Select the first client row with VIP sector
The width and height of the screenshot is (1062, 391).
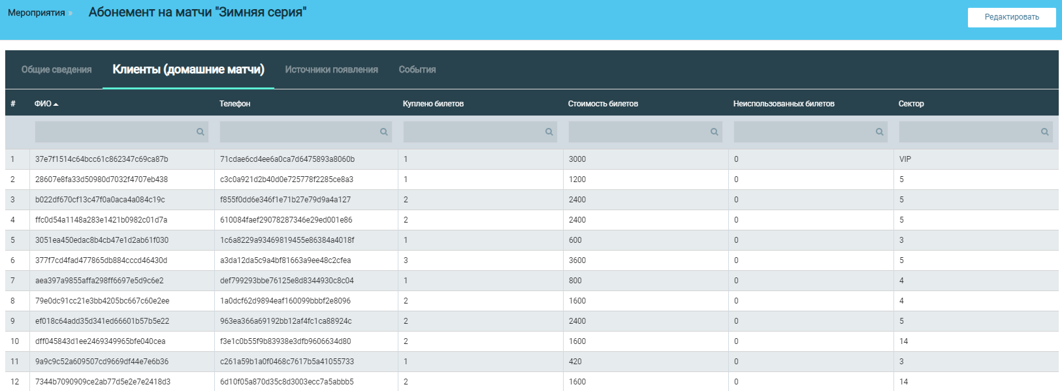click(101, 159)
